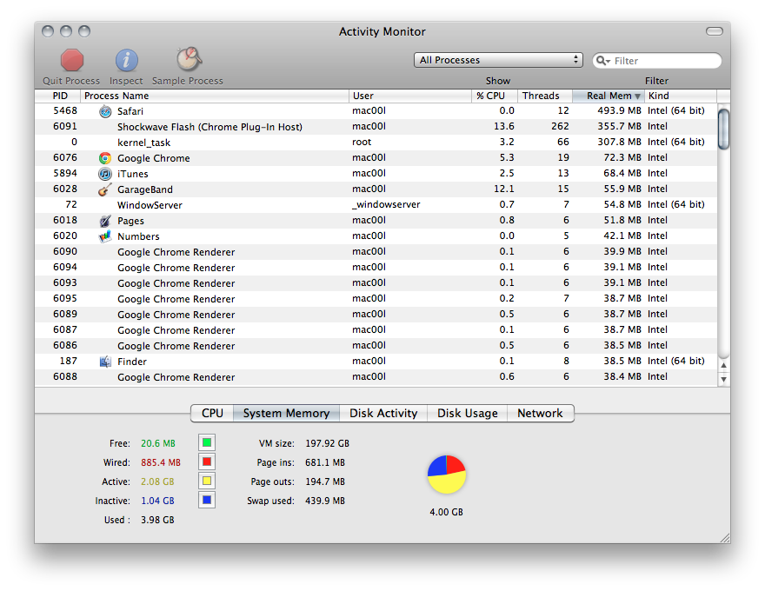765x591 pixels.
Task: Select the Pages pen icon
Action: (105, 221)
